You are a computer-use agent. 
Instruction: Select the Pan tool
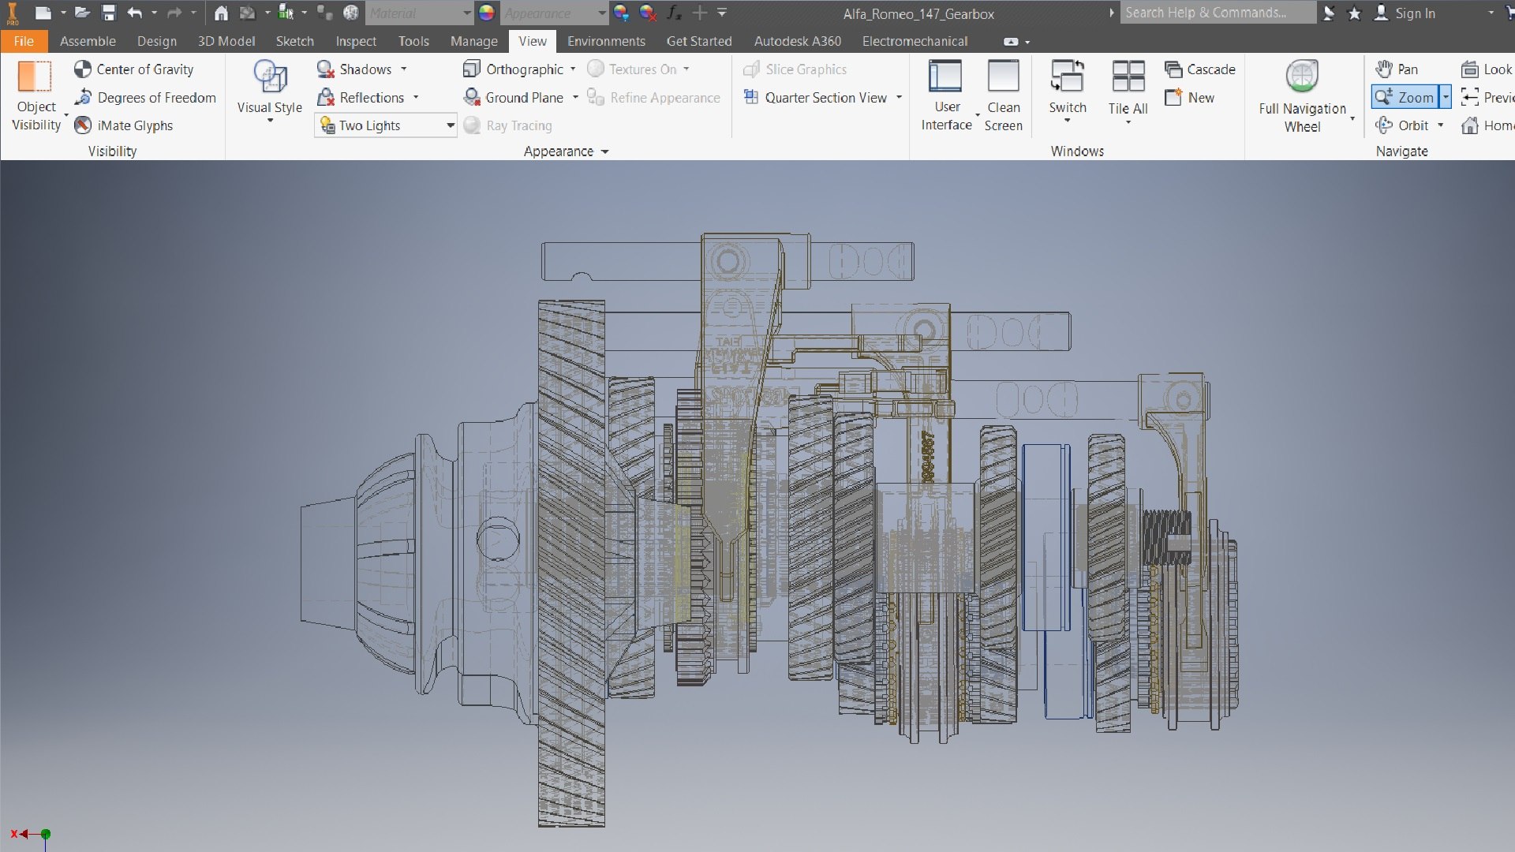coord(1397,69)
